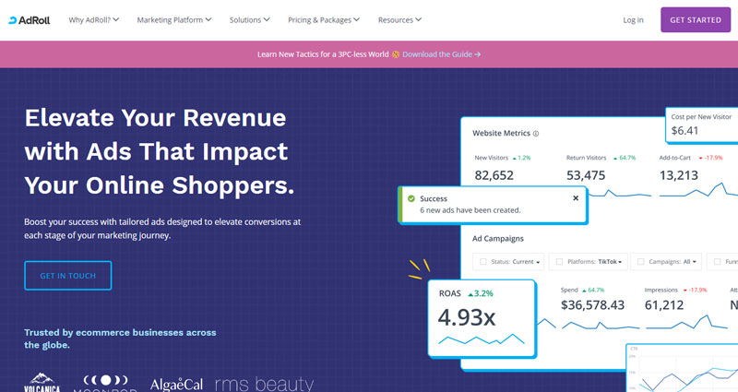Click the Log in link

[x=633, y=19]
